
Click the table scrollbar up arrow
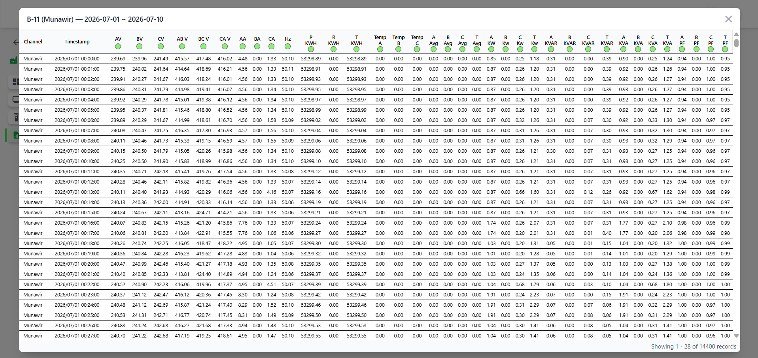coord(736,35)
